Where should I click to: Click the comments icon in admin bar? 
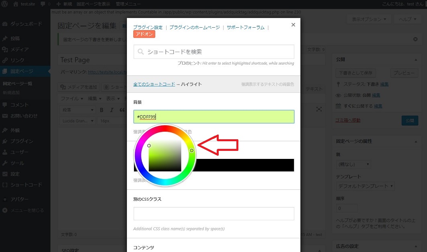click(x=43, y=4)
